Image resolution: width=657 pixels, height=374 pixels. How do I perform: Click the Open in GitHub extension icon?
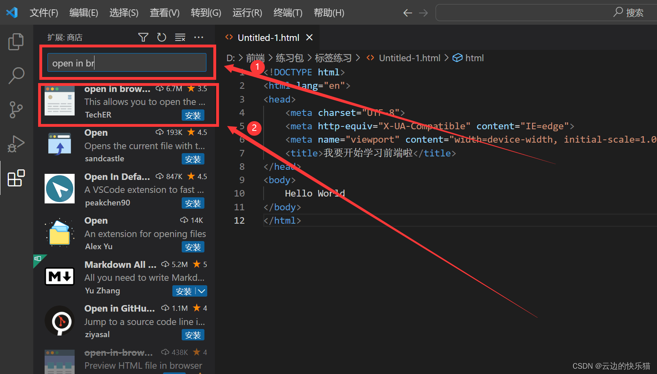(60, 320)
